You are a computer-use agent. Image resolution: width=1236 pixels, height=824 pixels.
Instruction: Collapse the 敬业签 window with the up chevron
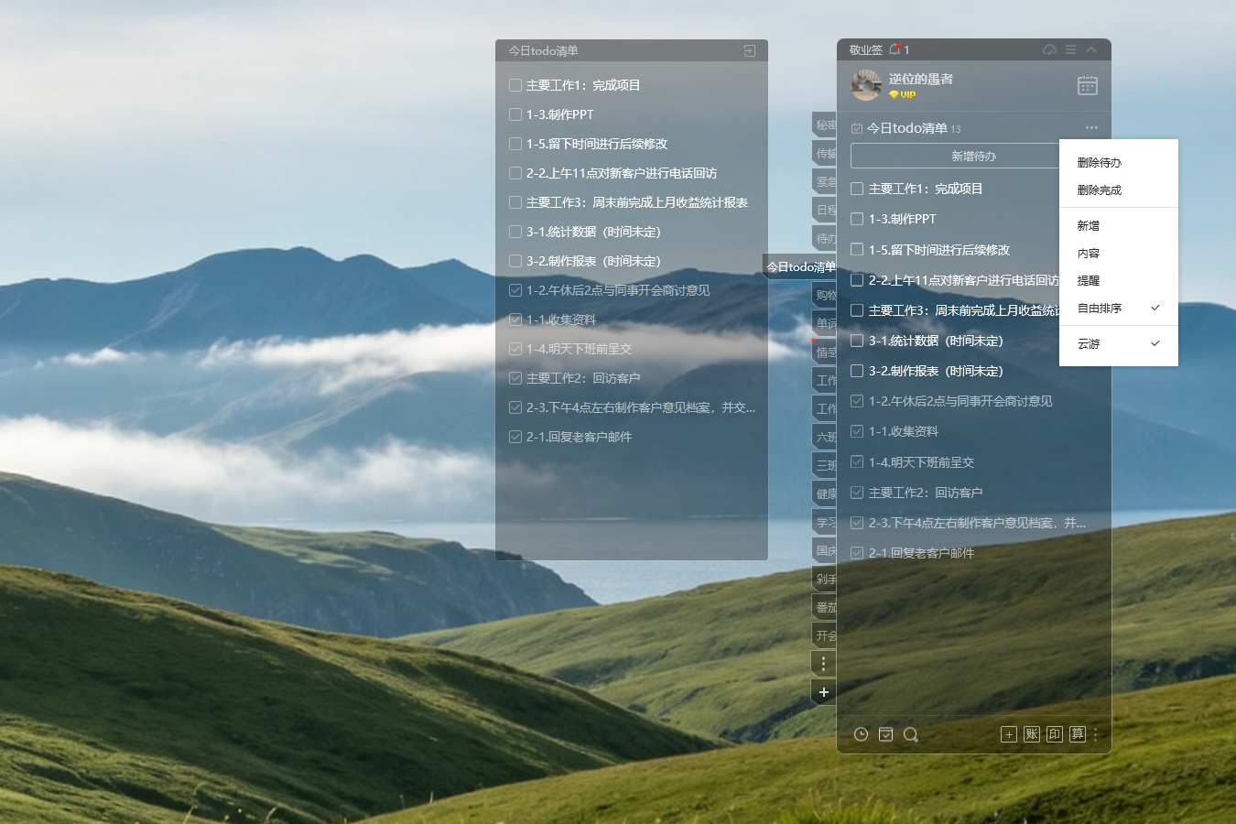(x=1091, y=49)
